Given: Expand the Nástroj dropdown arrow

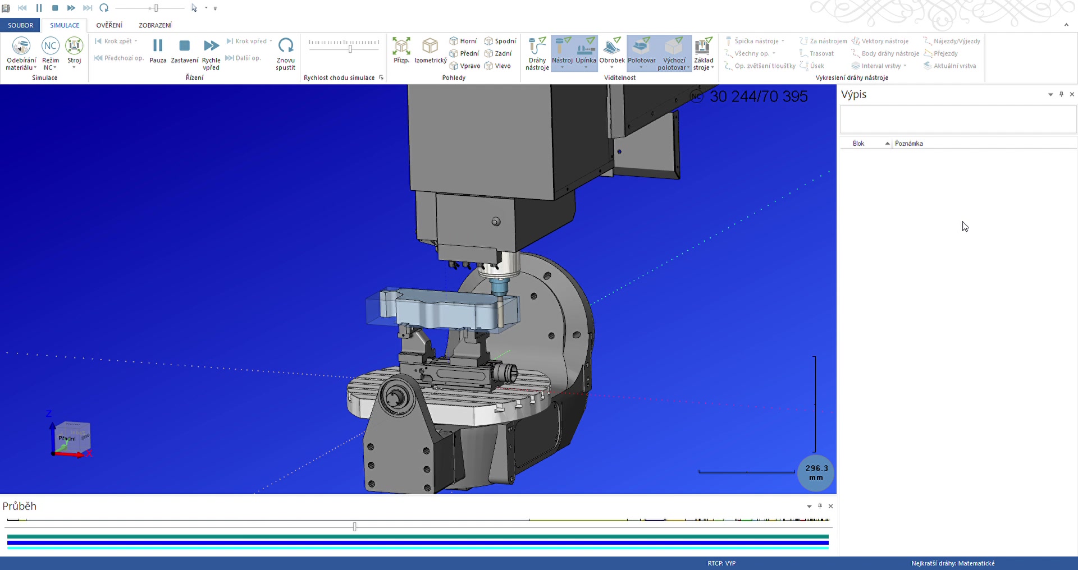Looking at the screenshot, I should pyautogui.click(x=562, y=68).
